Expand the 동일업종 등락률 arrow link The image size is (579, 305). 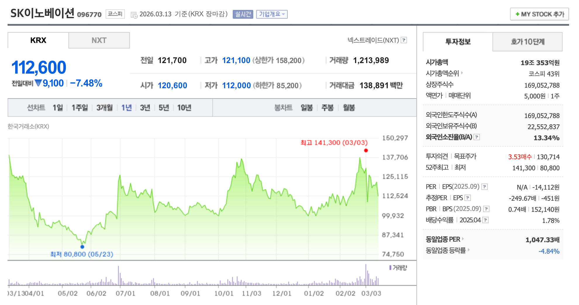tap(469, 250)
